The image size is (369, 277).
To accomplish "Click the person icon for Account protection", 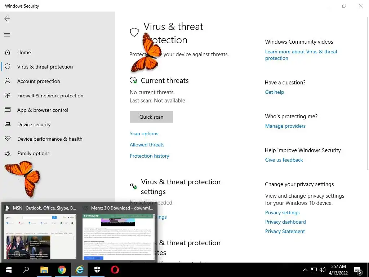I will [8, 81].
